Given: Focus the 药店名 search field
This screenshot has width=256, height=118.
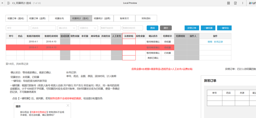Looking at the screenshot, I should tap(43, 28).
